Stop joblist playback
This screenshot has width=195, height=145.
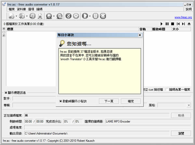(x=173, y=24)
